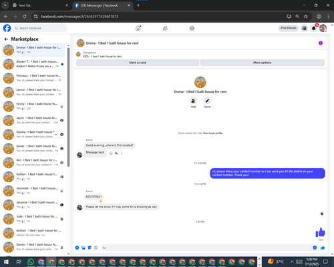Open Chrome zoom icon in address bar
This screenshot has height=267, width=334.
click(297, 17)
